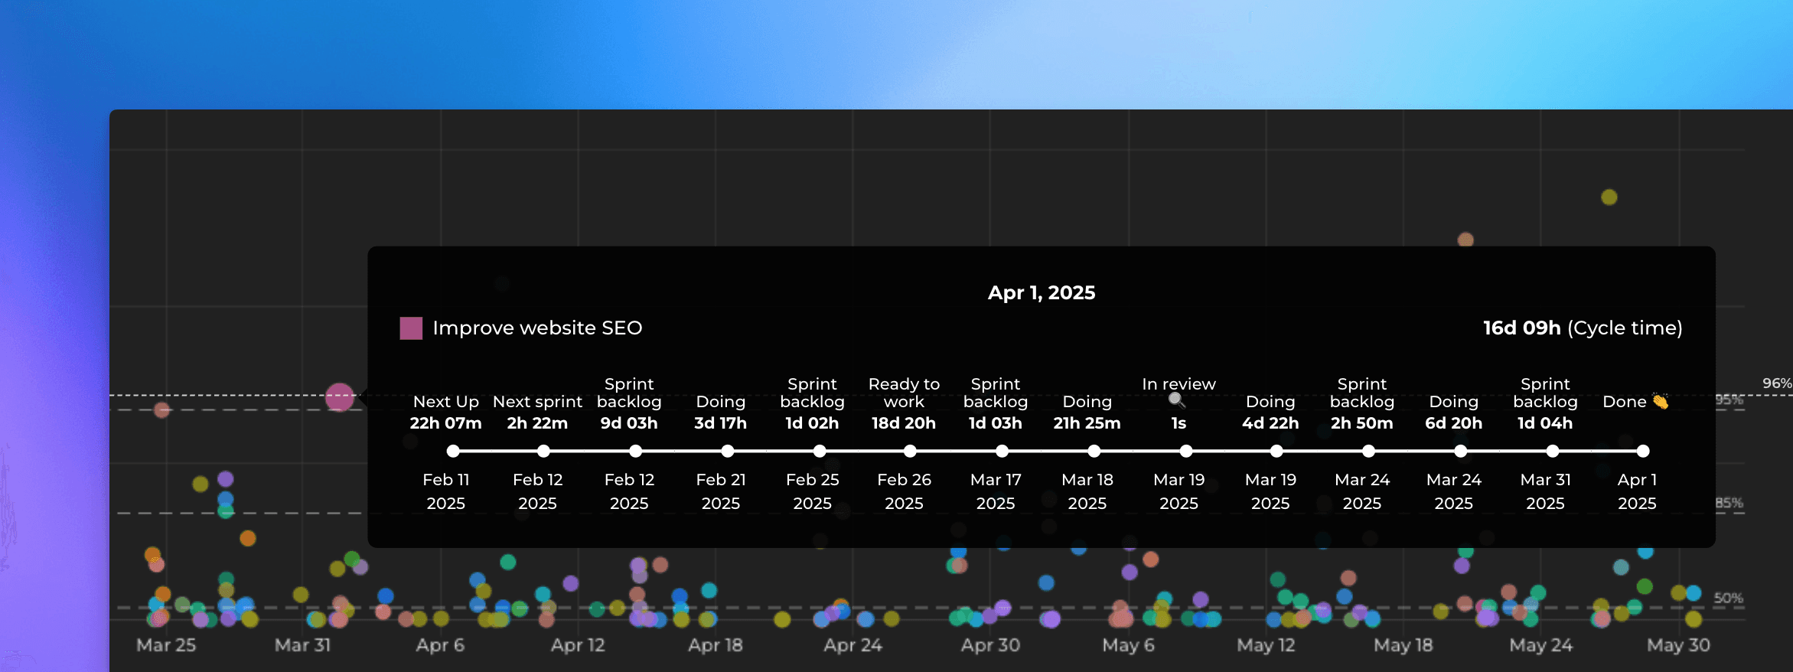Click the 9d 03h duration
Viewport: 1793px width, 672px height.
click(x=629, y=423)
